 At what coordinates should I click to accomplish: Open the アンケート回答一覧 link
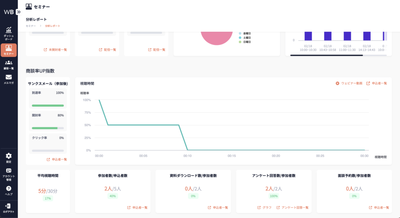pos(293,207)
